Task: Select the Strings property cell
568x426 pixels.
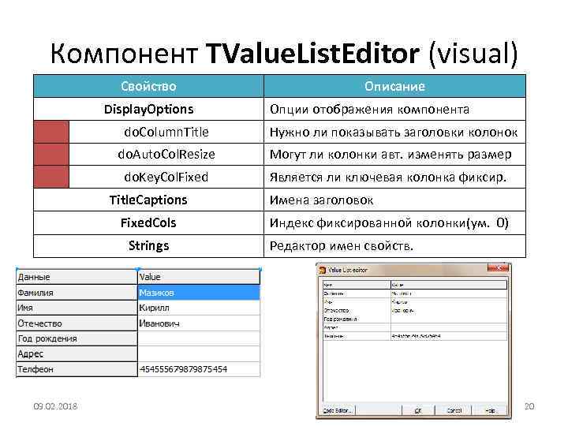Action: pyautogui.click(x=148, y=245)
